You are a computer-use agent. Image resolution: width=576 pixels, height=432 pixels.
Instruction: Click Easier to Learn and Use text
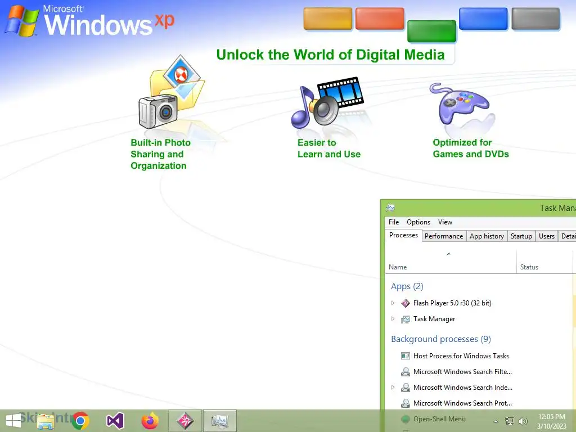coord(329,148)
